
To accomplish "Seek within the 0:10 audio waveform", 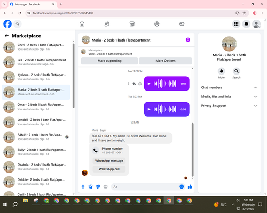I will [x=165, y=84].
